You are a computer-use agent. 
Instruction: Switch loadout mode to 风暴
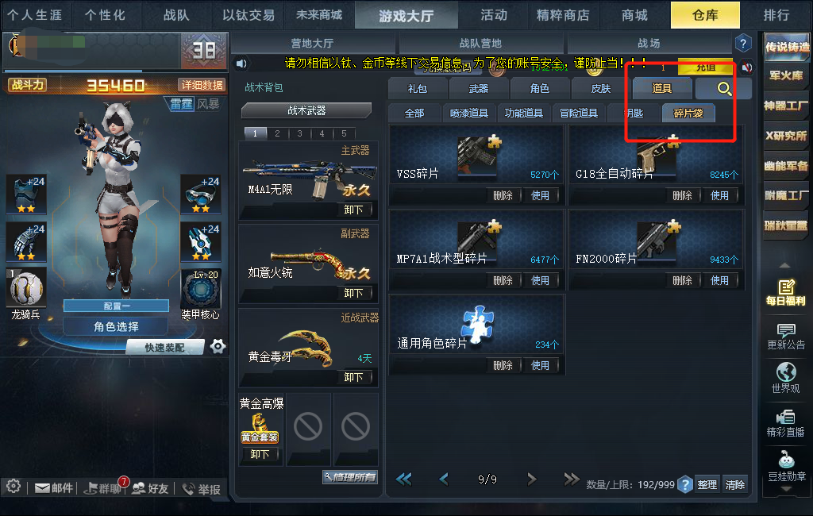point(208,104)
